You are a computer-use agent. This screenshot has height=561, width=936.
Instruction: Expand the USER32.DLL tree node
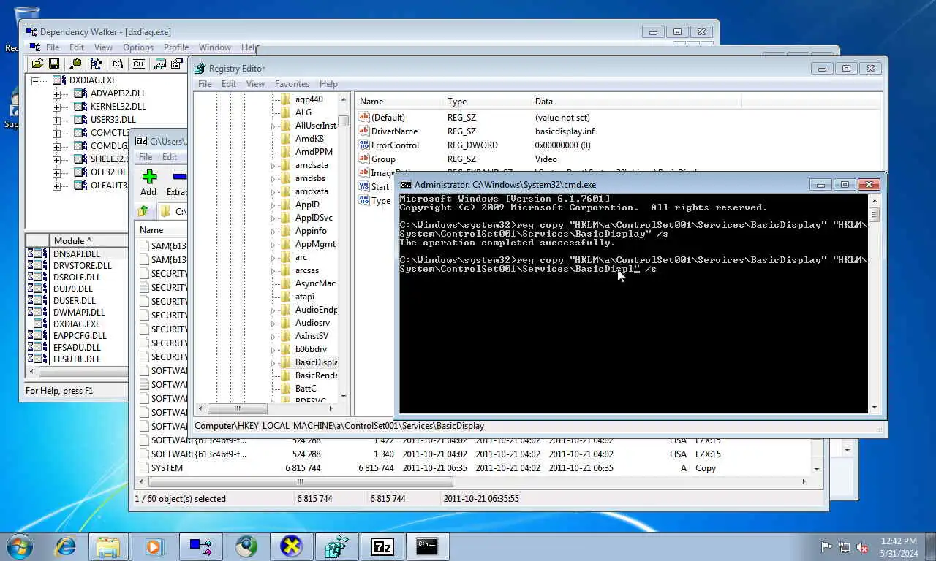tap(56, 120)
